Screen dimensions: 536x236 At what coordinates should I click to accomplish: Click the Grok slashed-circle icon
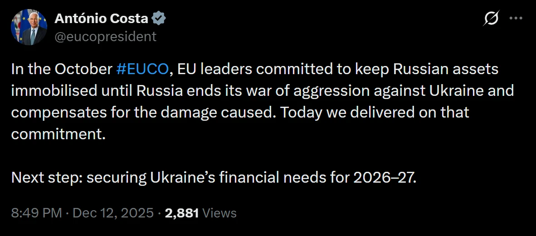click(x=492, y=19)
